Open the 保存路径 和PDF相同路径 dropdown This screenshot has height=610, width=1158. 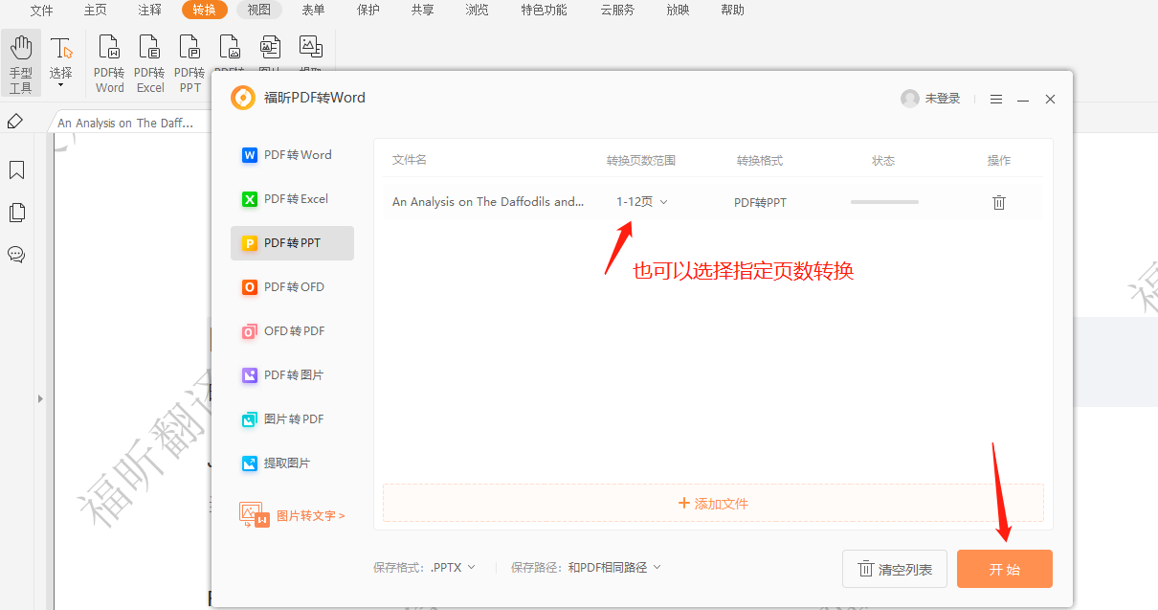coord(614,568)
